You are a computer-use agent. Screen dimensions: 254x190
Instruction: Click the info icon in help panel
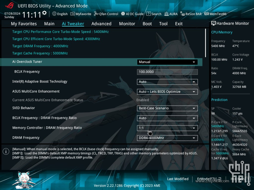[6, 151]
